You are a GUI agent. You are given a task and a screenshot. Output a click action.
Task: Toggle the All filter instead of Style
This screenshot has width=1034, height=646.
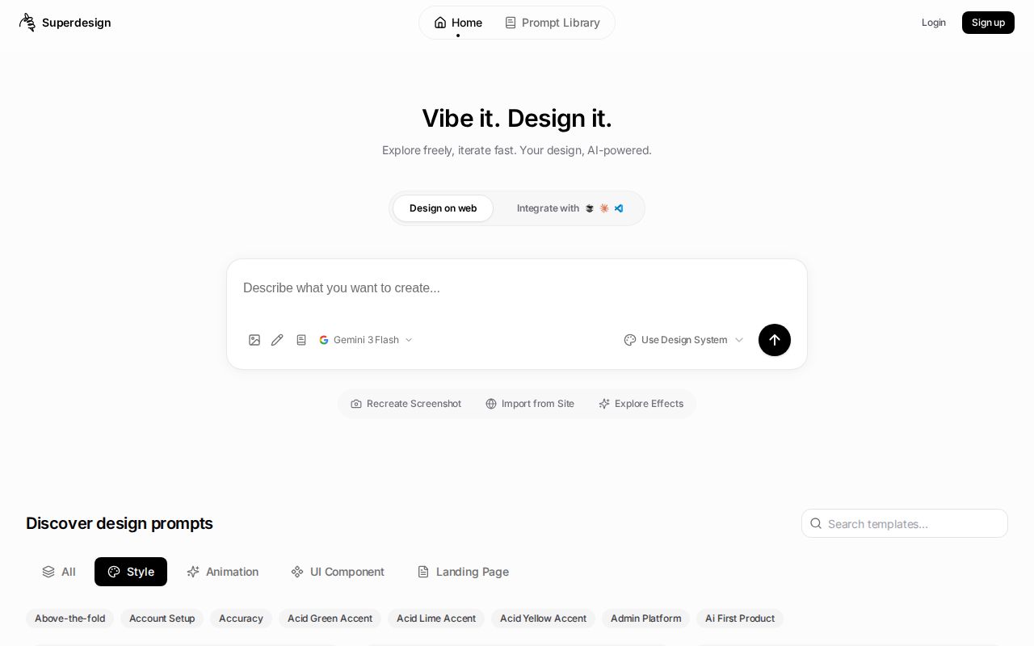point(59,572)
